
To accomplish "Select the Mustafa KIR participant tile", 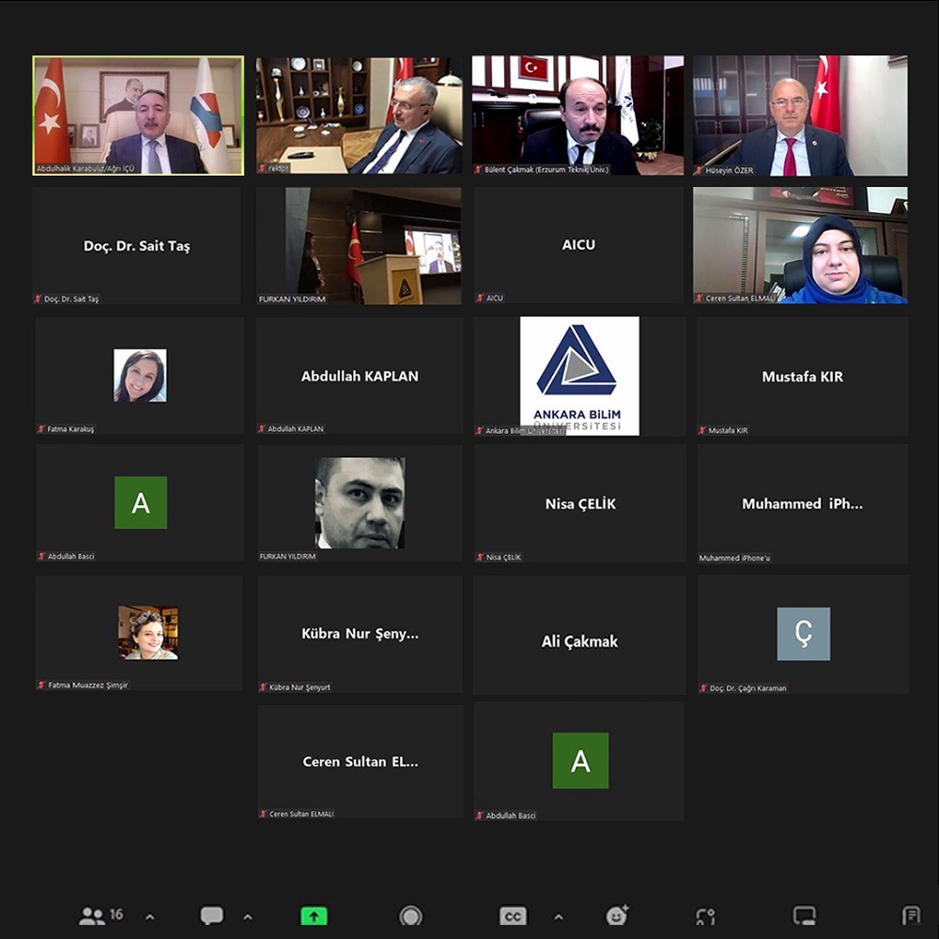I will (802, 377).
